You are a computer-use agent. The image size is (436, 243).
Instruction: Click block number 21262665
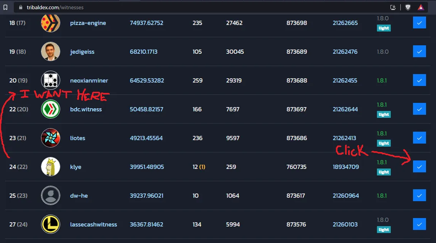(x=346, y=23)
